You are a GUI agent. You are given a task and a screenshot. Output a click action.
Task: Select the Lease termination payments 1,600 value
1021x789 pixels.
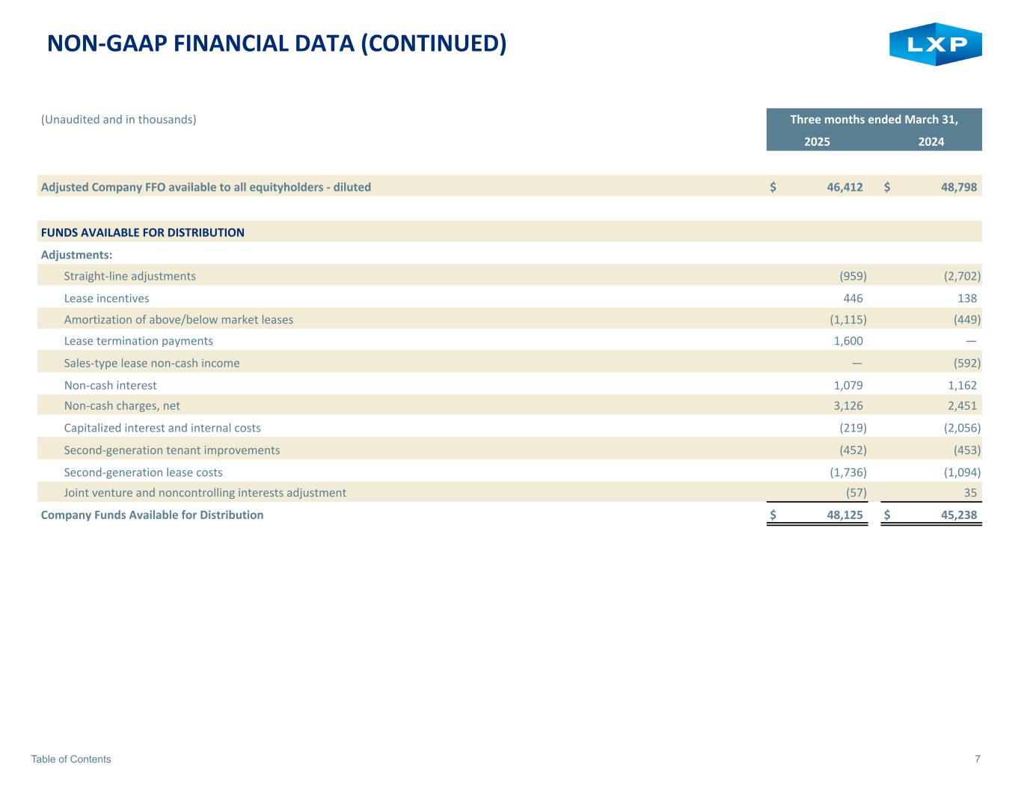847,341
